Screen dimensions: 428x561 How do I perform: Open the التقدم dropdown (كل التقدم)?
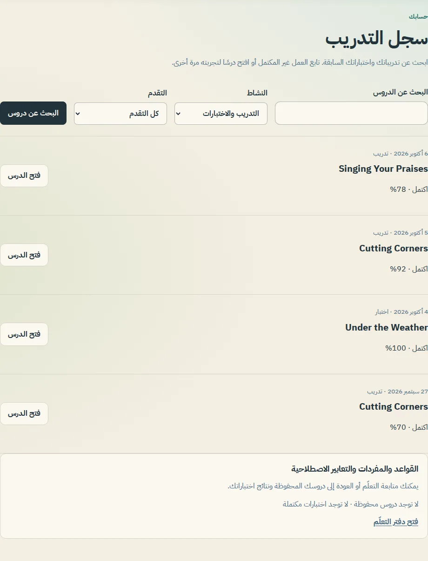click(120, 114)
